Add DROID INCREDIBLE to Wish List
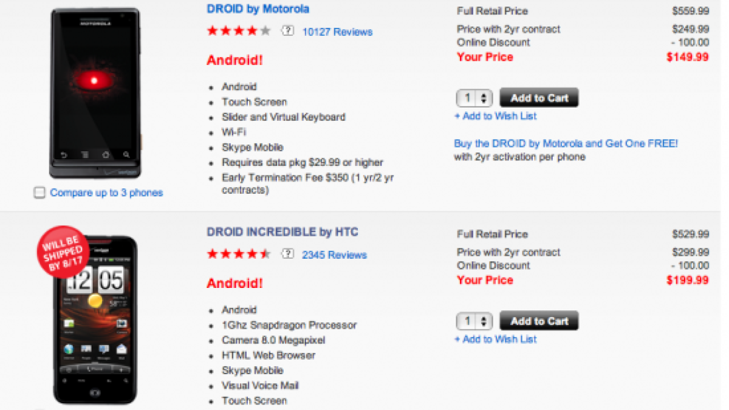The image size is (729, 410). coord(495,340)
